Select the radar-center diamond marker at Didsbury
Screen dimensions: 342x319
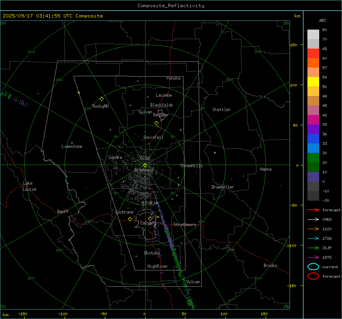click(x=145, y=165)
